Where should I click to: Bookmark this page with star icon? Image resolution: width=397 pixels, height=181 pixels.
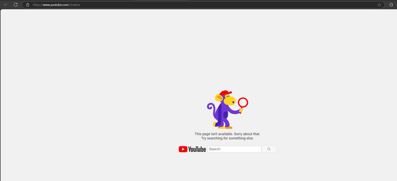[379, 5]
